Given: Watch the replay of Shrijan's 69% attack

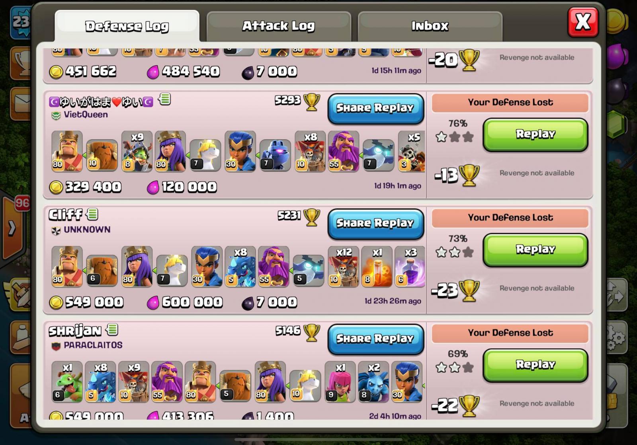Looking at the screenshot, I should [535, 365].
